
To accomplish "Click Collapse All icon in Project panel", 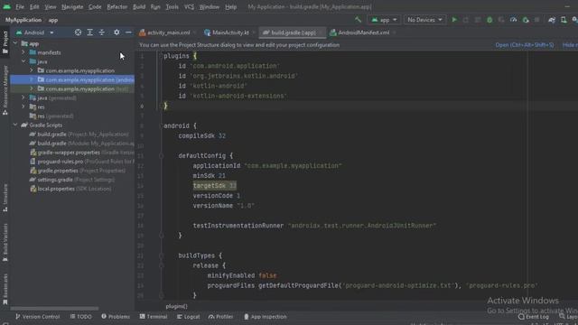I will 101,32.
